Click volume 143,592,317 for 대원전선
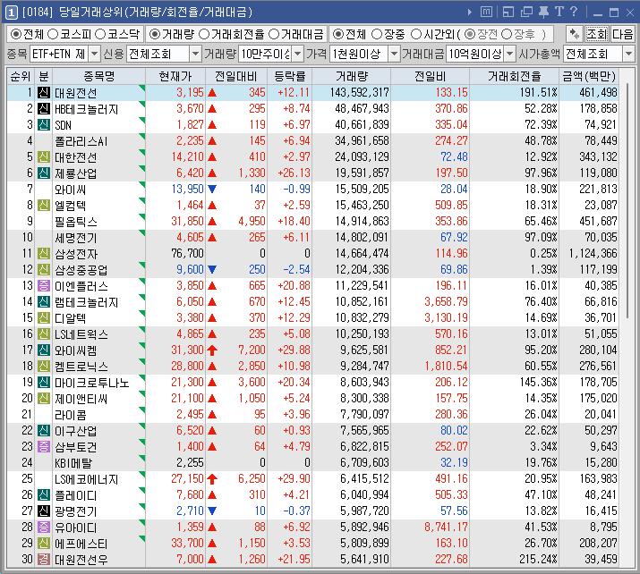Screen dimensions: 640x574 [x=359, y=93]
